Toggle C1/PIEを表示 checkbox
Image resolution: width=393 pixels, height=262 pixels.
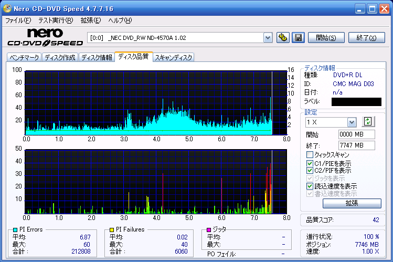pos(310,163)
